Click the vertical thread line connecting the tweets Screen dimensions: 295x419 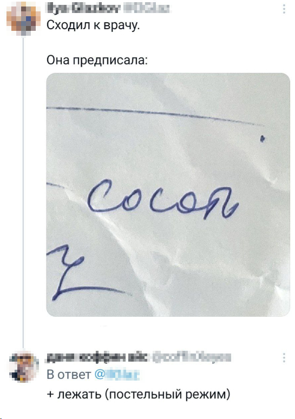tap(23, 192)
